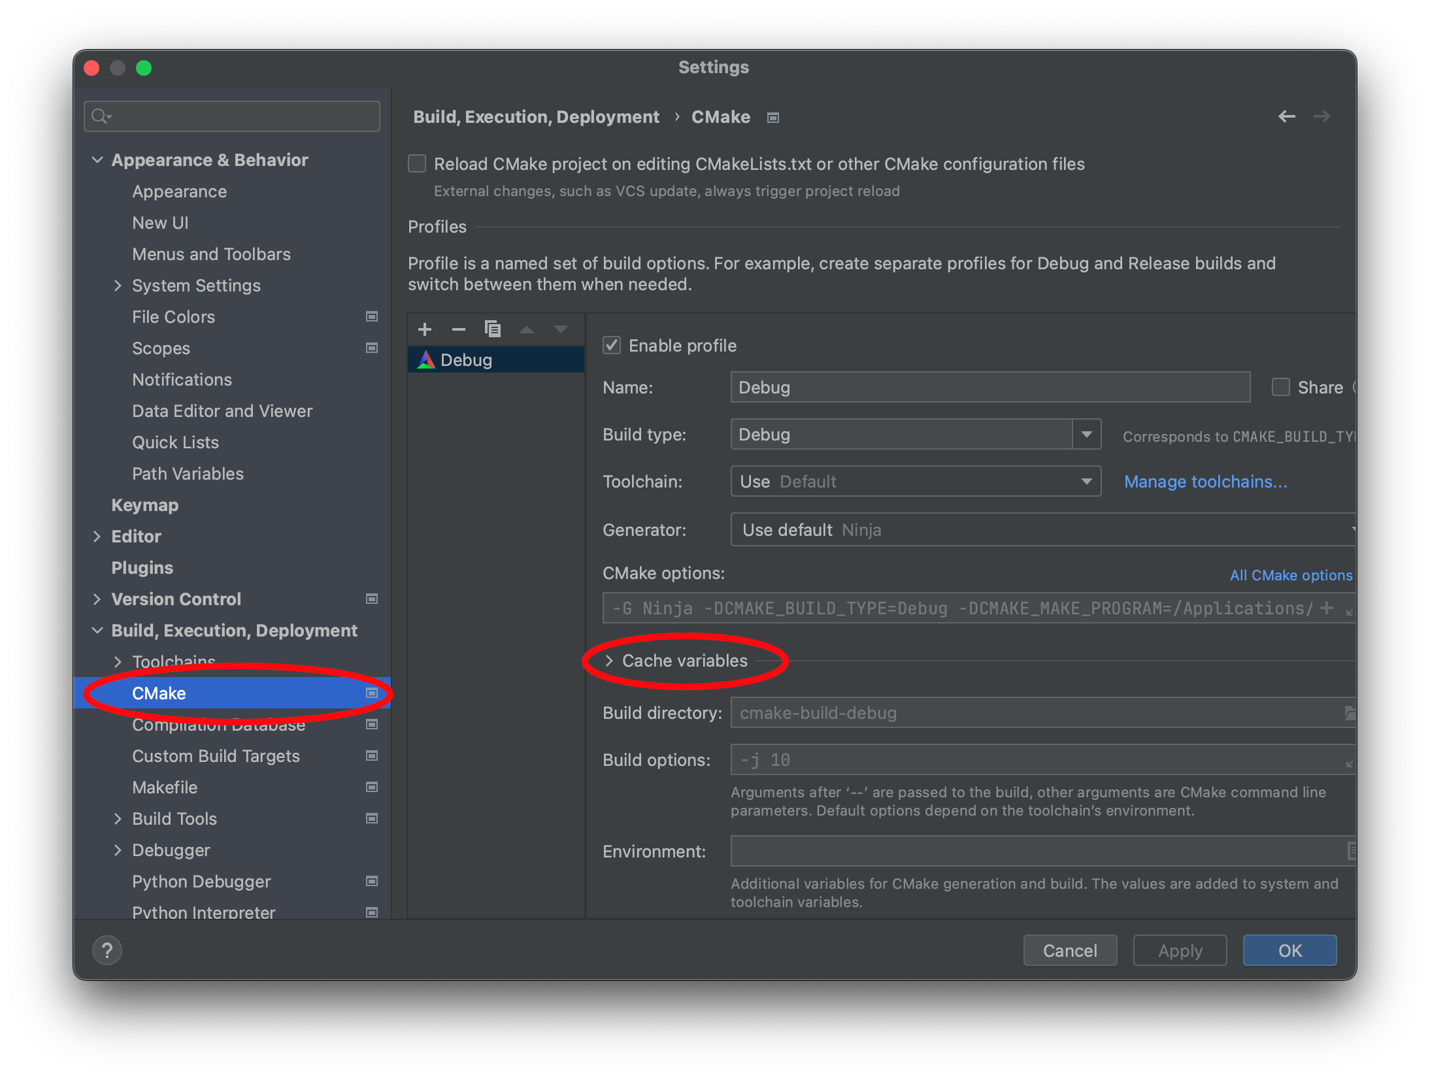Screen dimensions: 1430x1077
Task: Add a new CMake profile
Action: [425, 329]
